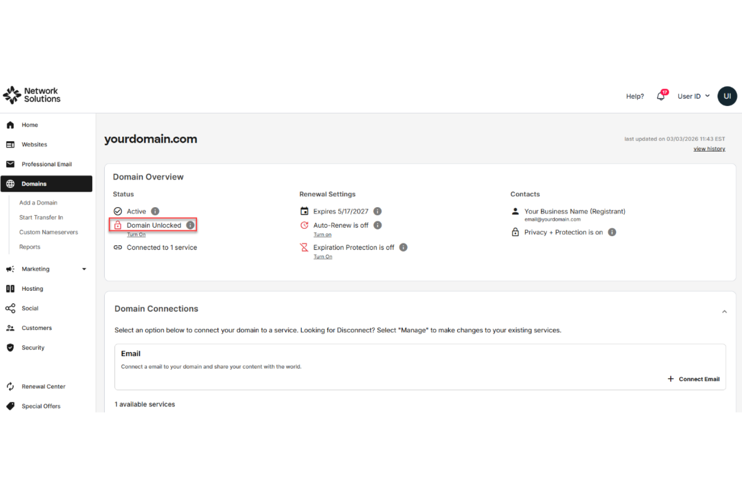
Task: Open view history link
Action: [x=709, y=148]
